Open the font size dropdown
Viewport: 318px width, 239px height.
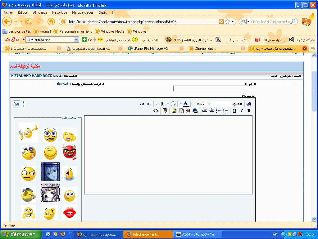point(202,104)
